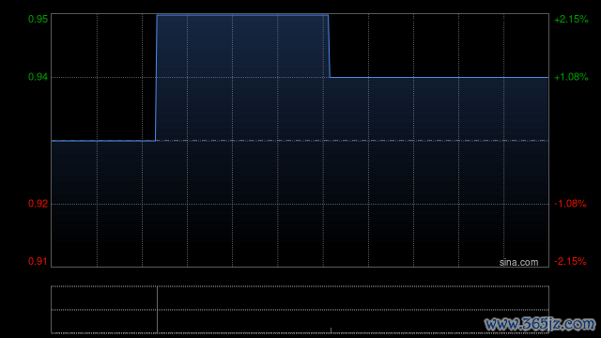Click the -1.08% percentage label
Viewport: 601px width, 338px height.
click(x=570, y=204)
